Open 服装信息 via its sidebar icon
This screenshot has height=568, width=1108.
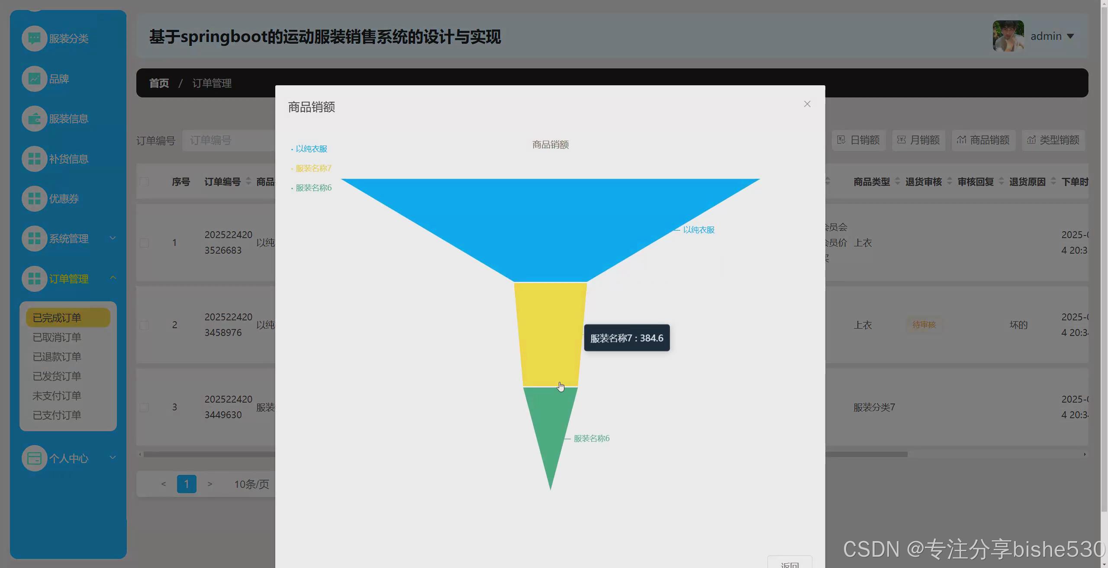[x=34, y=118]
